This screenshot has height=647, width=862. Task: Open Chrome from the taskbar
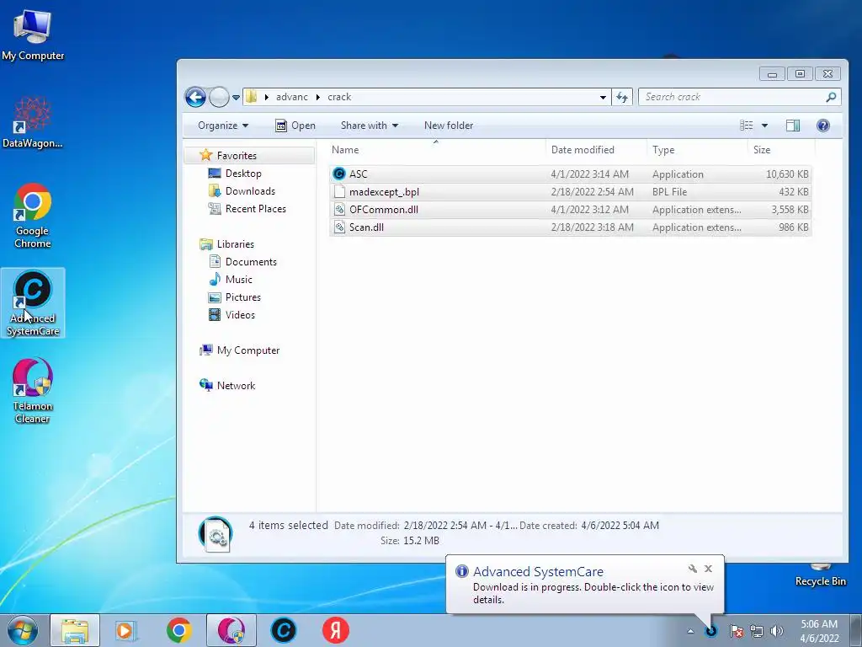[178, 630]
